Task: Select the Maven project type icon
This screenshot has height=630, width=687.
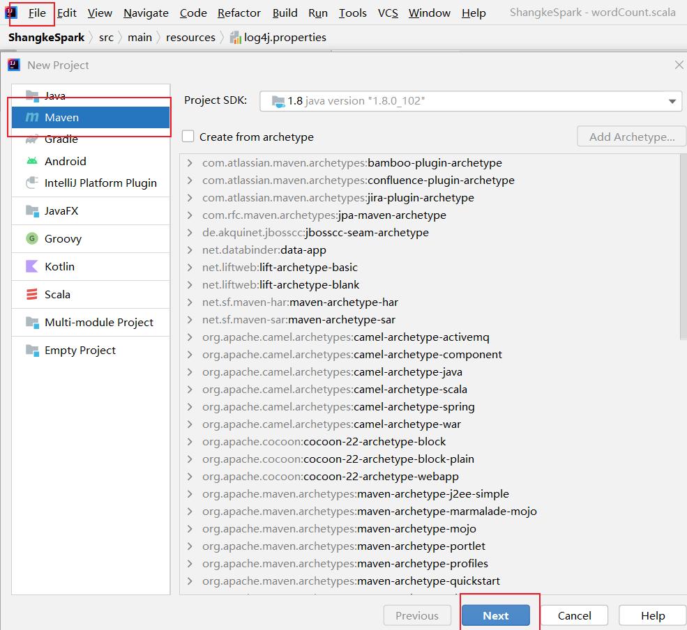Action: click(x=32, y=118)
